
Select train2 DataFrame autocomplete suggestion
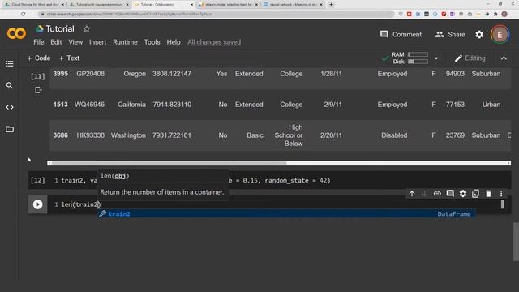(x=286, y=214)
